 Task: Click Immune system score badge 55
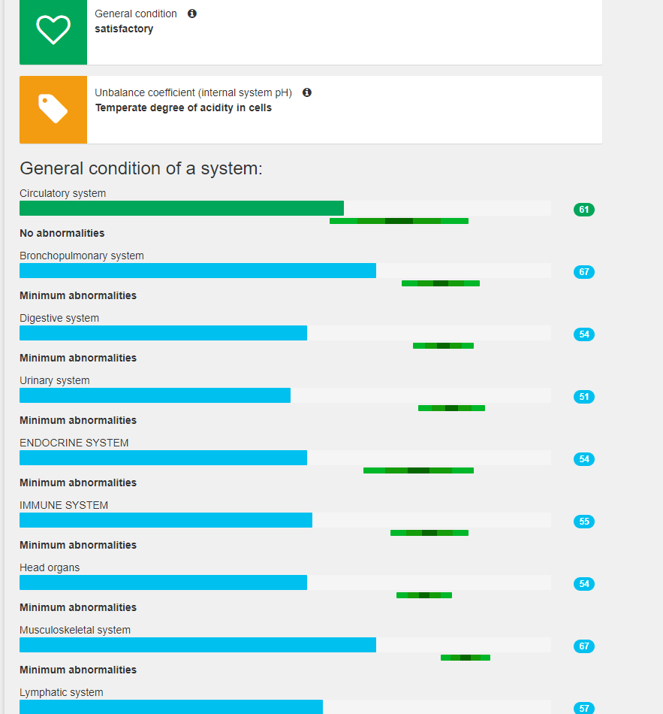coord(583,522)
